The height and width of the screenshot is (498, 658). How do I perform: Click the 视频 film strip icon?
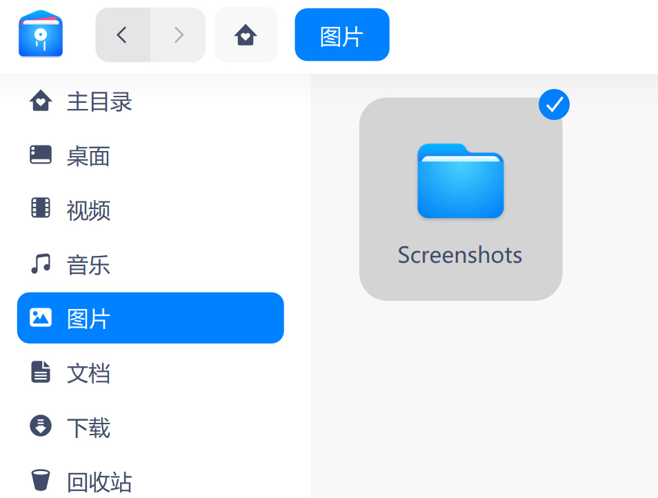pyautogui.click(x=41, y=208)
